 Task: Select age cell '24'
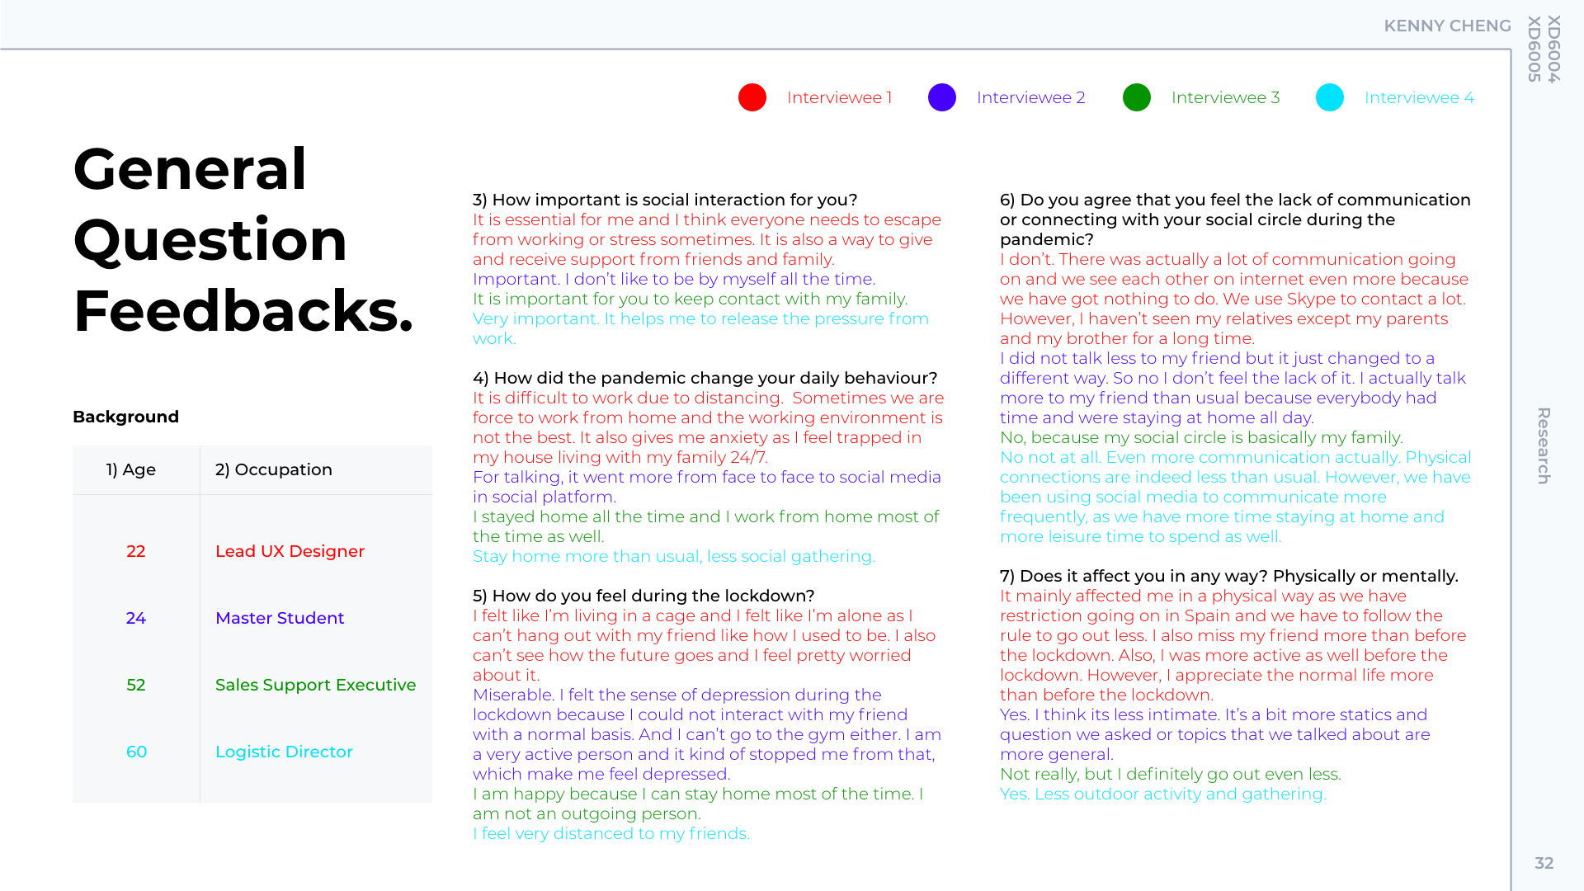136,618
